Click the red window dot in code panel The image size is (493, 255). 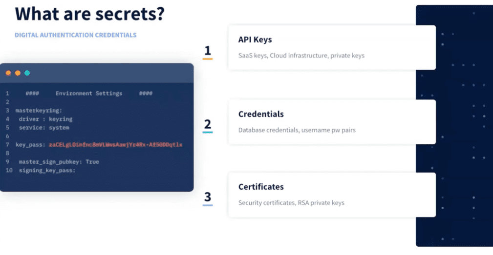pos(8,73)
